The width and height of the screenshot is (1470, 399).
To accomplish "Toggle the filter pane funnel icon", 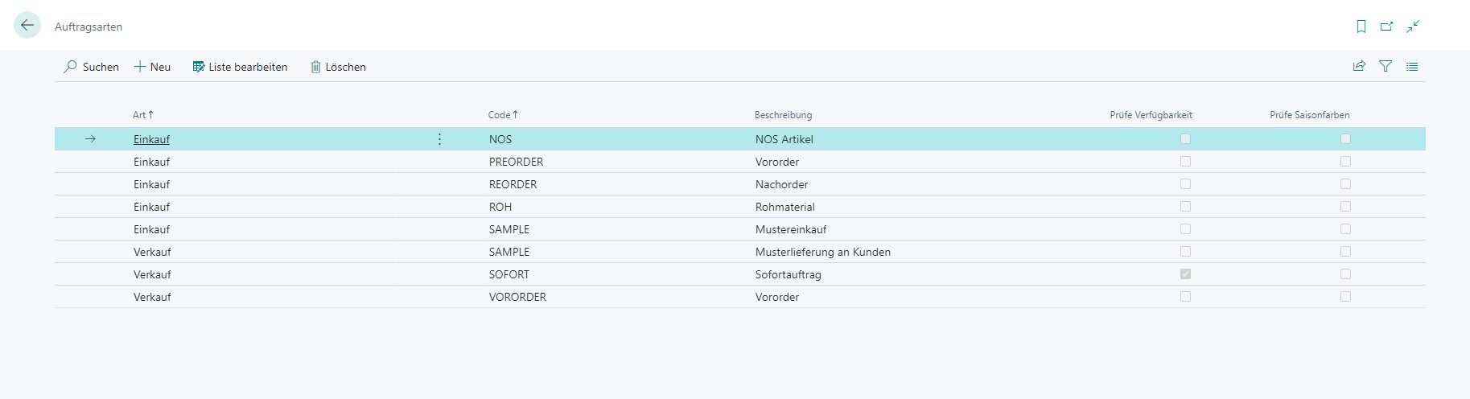I will pos(1386,67).
